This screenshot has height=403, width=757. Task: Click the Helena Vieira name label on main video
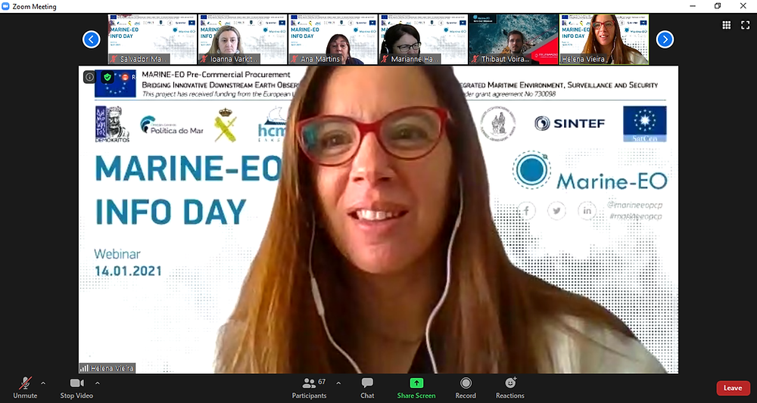107,368
